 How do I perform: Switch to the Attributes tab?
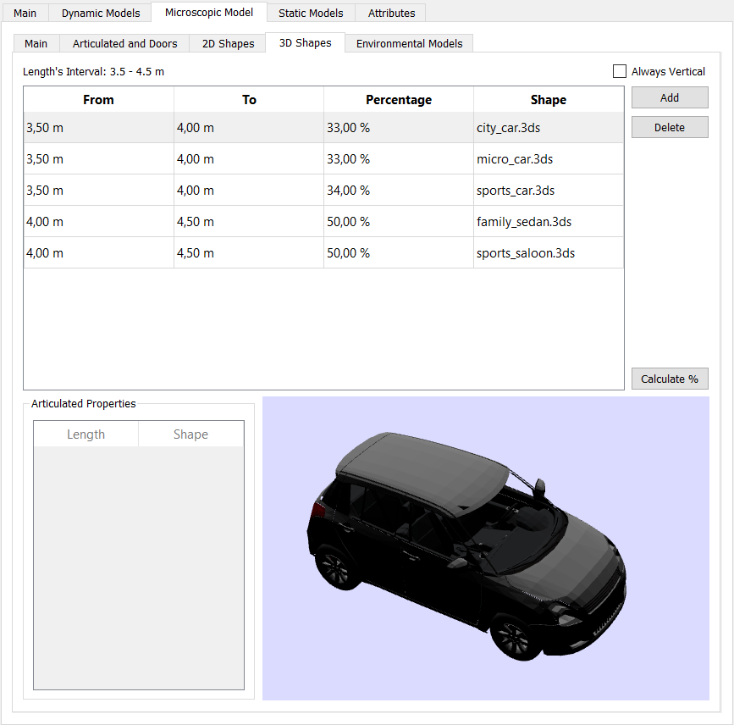(390, 13)
